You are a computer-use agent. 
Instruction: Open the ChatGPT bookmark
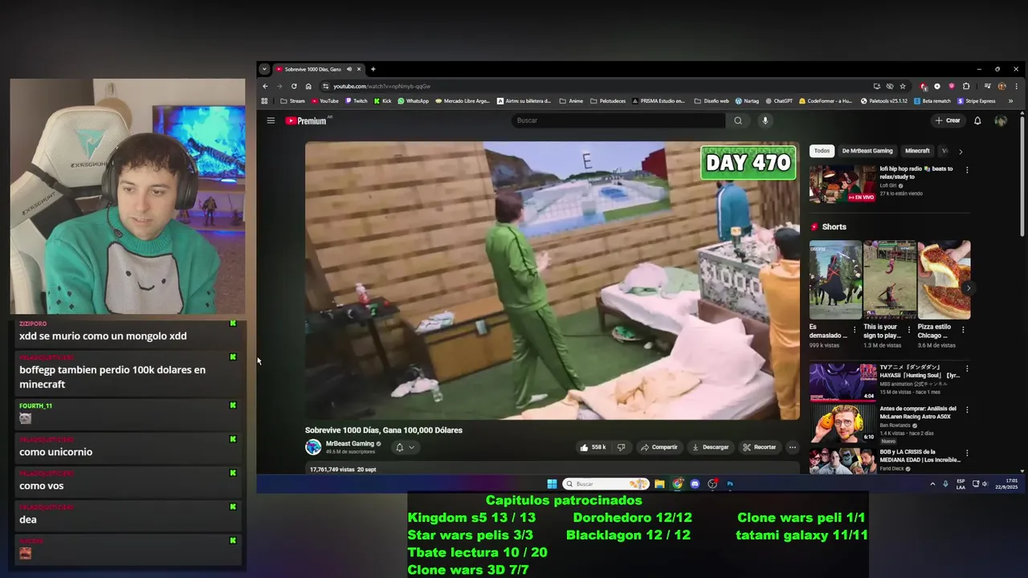tap(778, 101)
